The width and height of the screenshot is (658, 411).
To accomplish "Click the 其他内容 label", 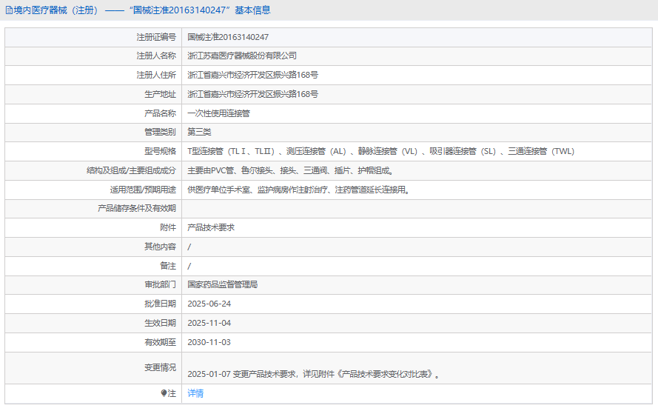I will click(x=161, y=247).
